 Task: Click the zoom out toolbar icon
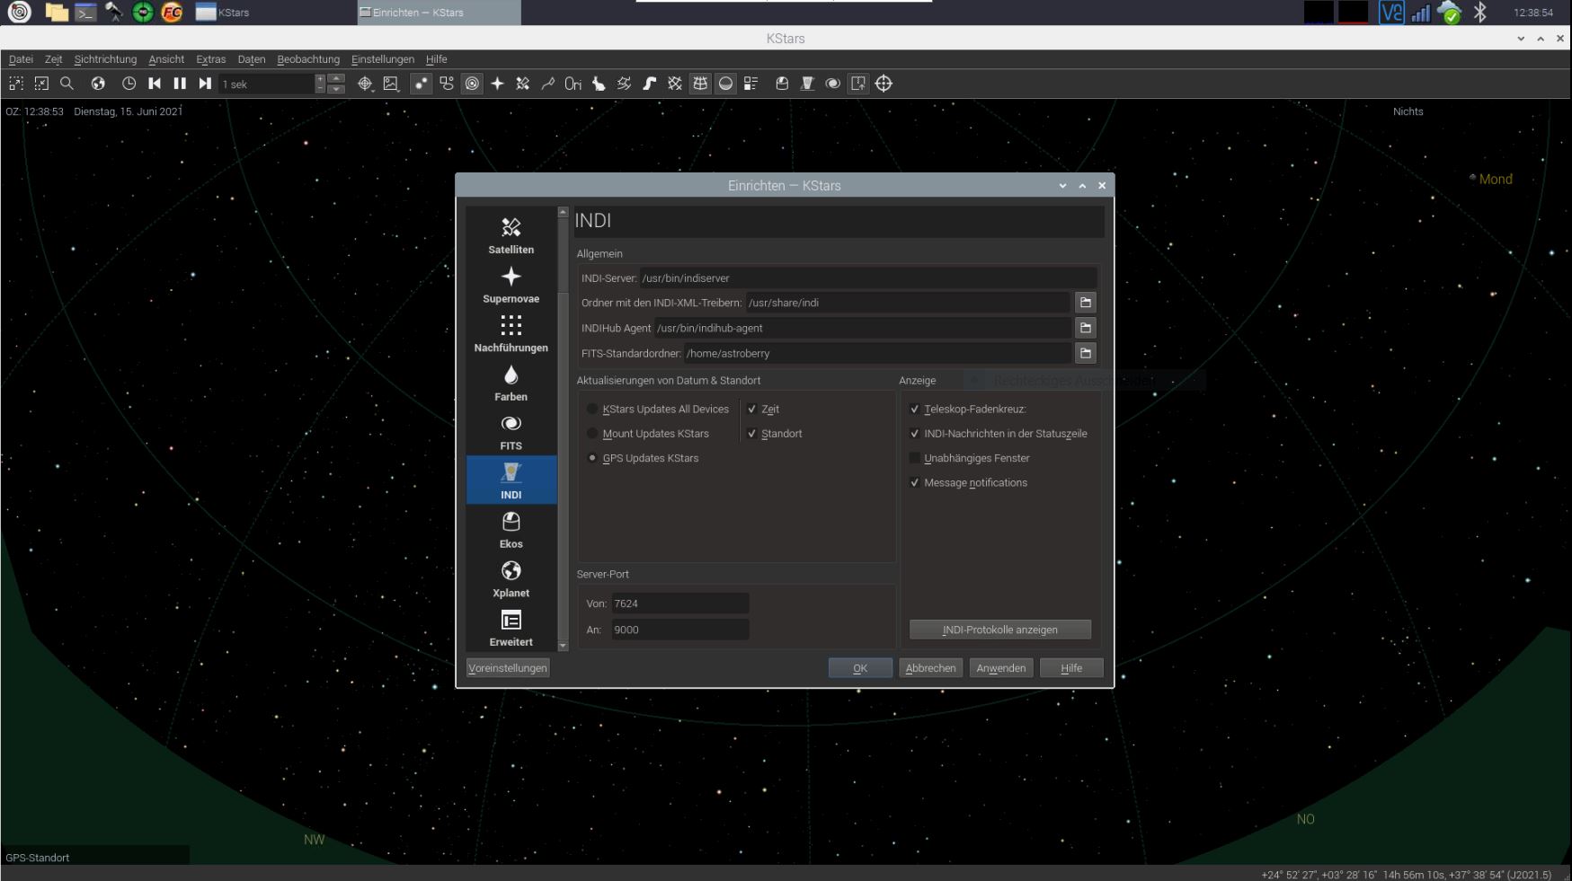coord(41,84)
